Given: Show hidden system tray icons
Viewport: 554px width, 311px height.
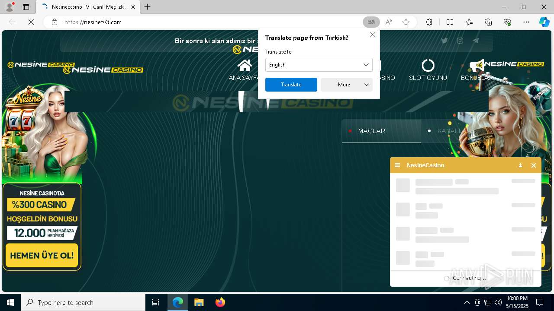Looking at the screenshot, I should pyautogui.click(x=467, y=302).
